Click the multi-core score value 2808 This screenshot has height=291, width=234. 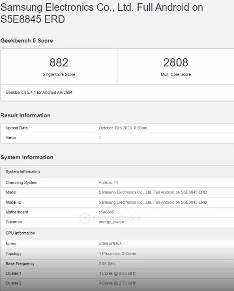point(176,63)
